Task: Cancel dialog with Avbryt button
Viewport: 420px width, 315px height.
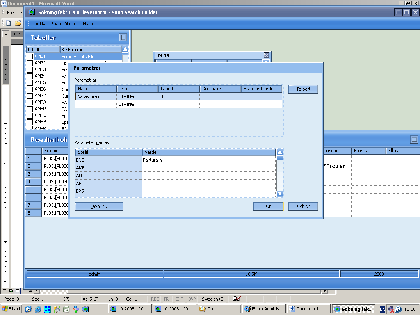Action: pos(303,207)
